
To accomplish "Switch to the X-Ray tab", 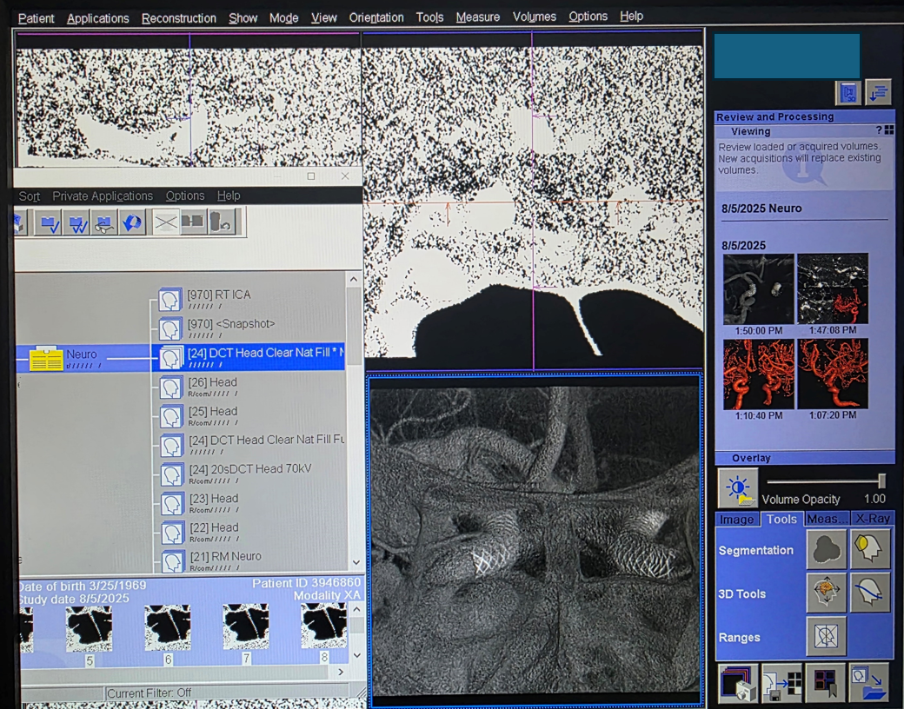I will pos(872,519).
